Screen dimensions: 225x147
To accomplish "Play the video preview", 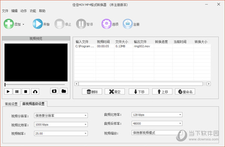I will (8, 92).
